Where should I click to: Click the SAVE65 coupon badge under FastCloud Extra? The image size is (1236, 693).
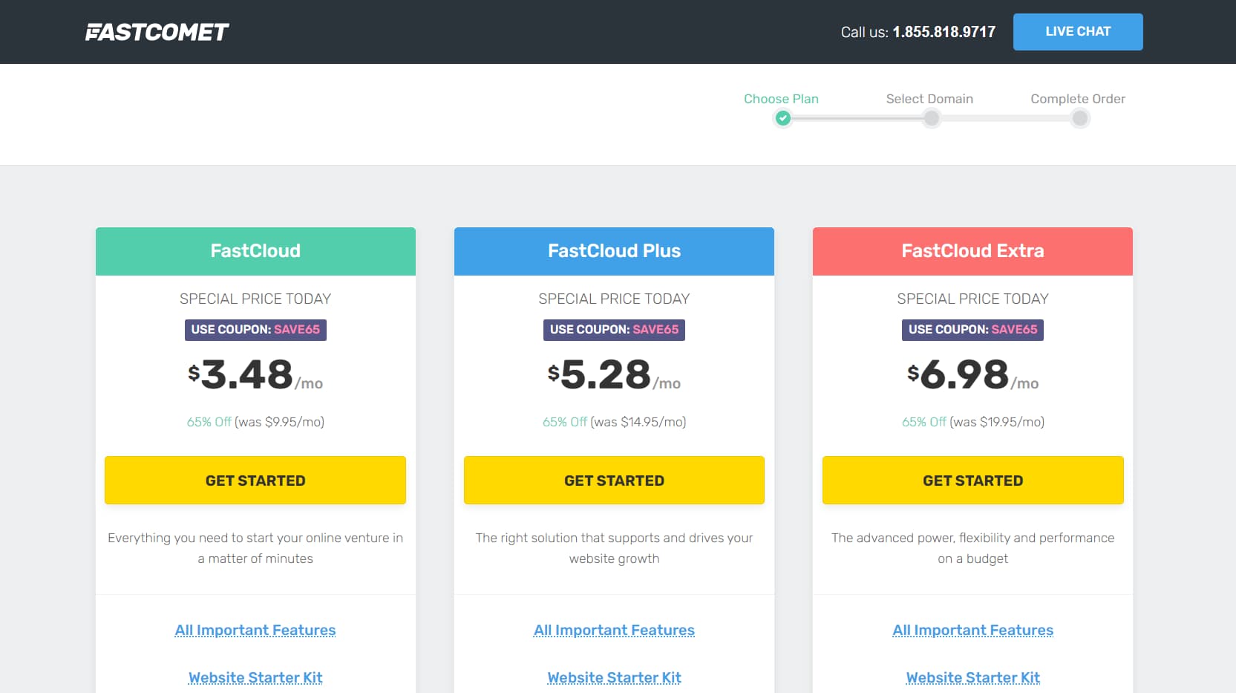point(973,330)
